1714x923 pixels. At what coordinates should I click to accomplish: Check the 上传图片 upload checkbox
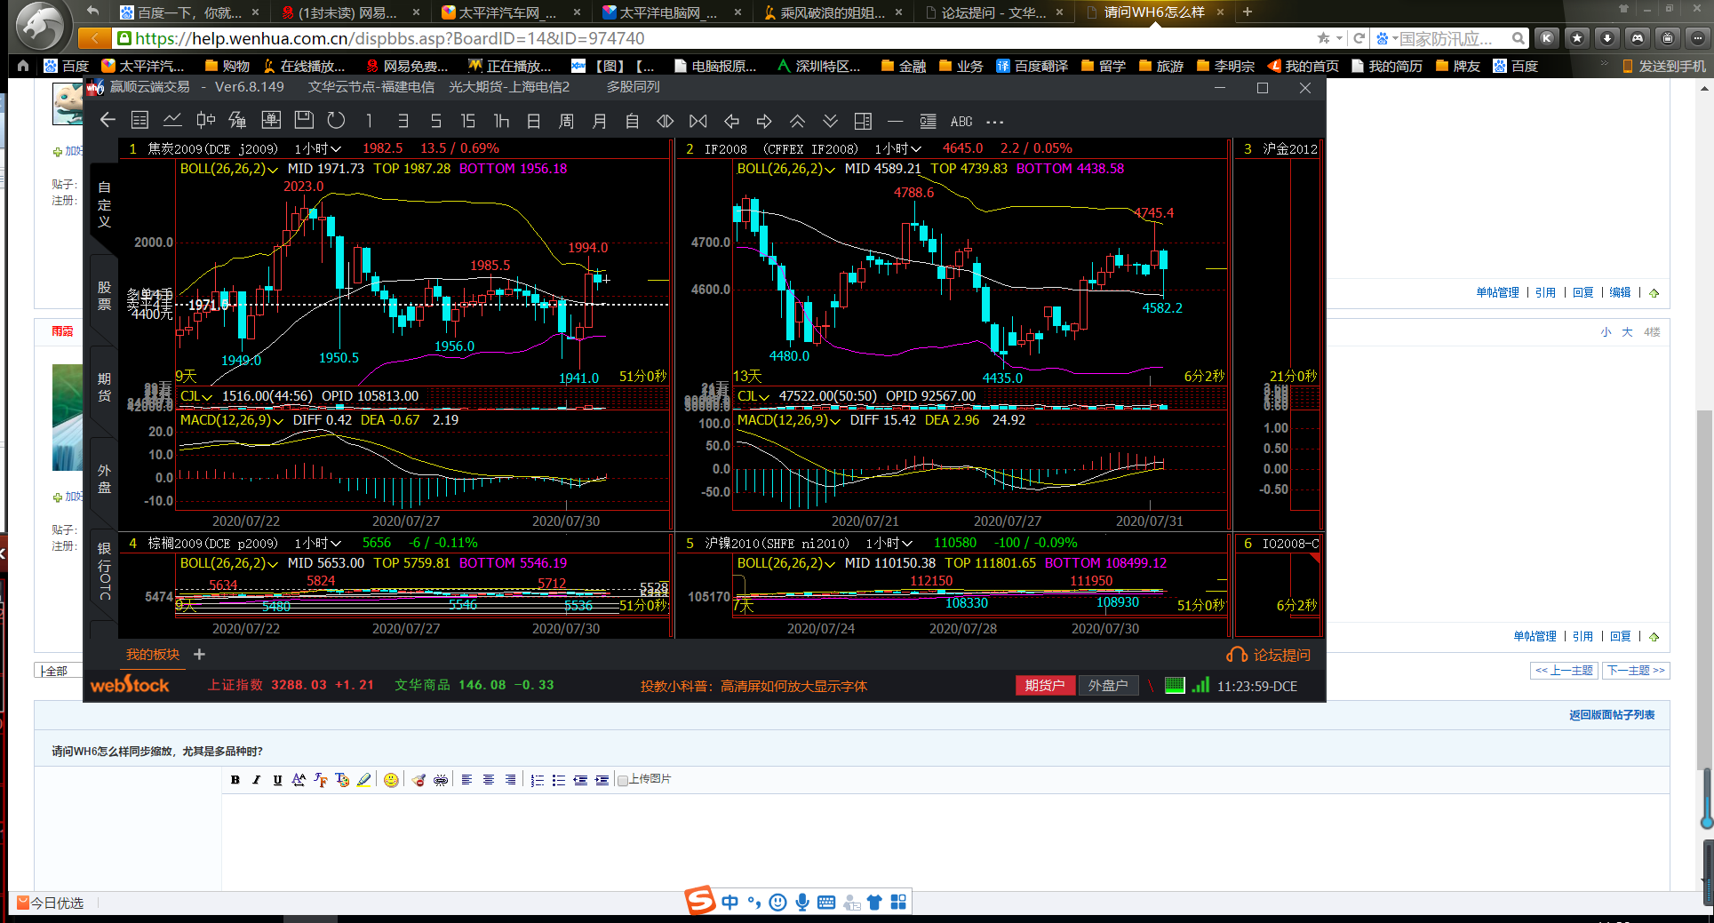pyautogui.click(x=623, y=780)
